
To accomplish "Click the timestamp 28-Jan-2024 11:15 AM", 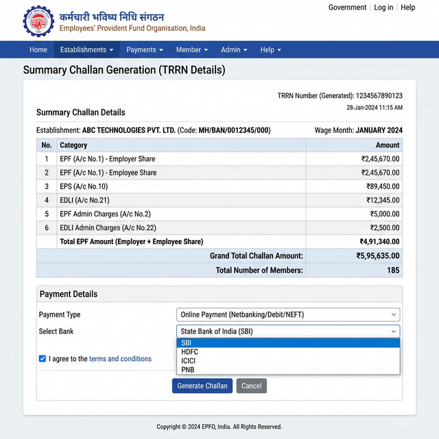I will click(x=375, y=108).
